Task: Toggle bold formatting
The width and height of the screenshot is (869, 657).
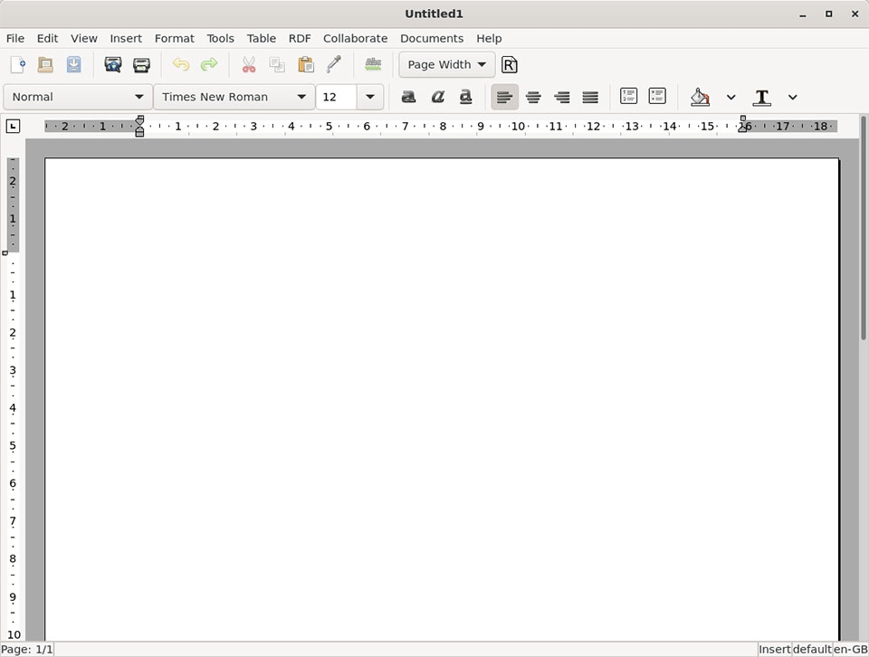Action: 409,97
